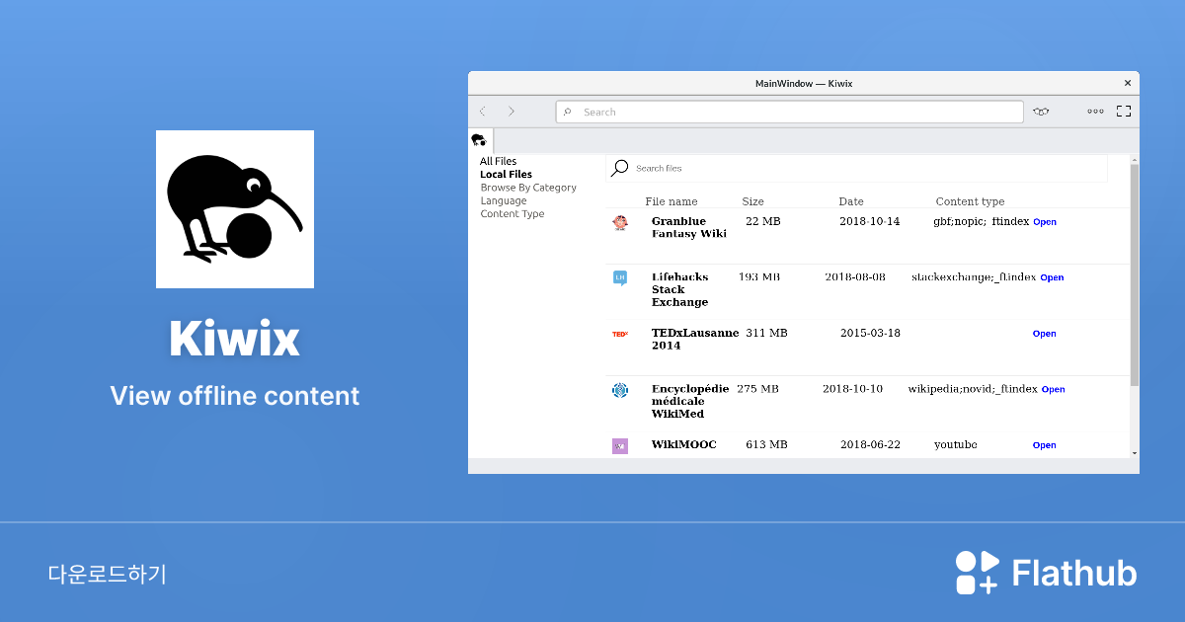Viewport: 1185px width, 622px height.
Task: Click the navigate forward arrow
Action: point(512,112)
